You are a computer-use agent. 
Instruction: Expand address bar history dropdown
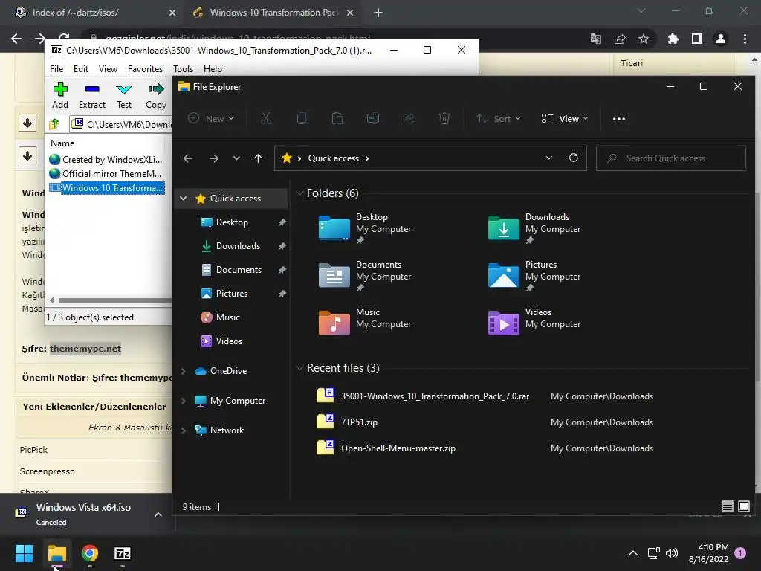(x=549, y=158)
